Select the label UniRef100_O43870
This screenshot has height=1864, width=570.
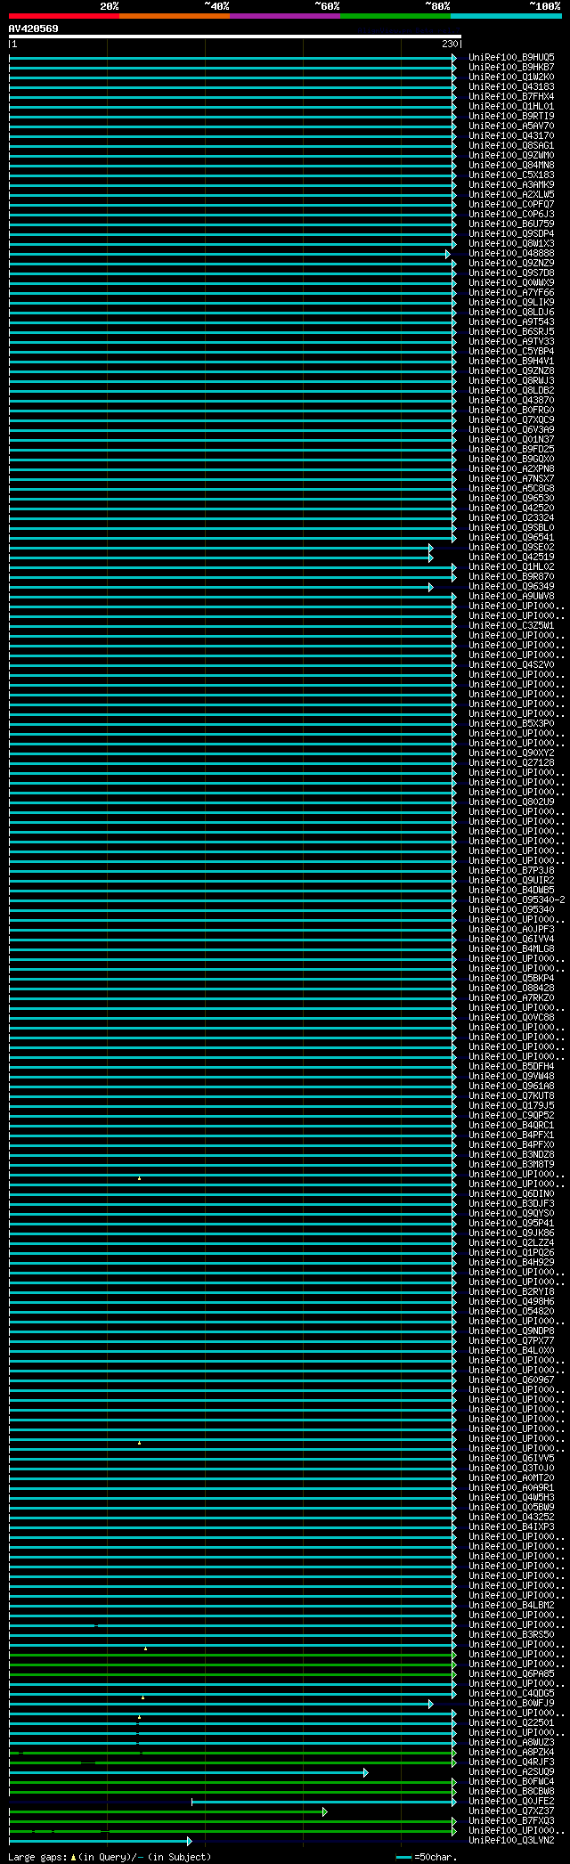click(511, 401)
